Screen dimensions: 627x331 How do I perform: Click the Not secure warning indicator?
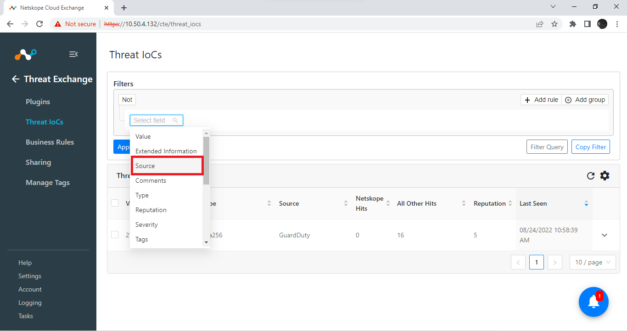(x=75, y=24)
